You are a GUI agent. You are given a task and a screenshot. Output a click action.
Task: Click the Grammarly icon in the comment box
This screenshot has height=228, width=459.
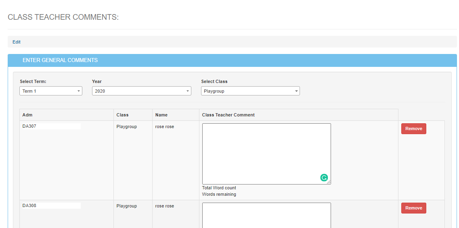click(324, 178)
